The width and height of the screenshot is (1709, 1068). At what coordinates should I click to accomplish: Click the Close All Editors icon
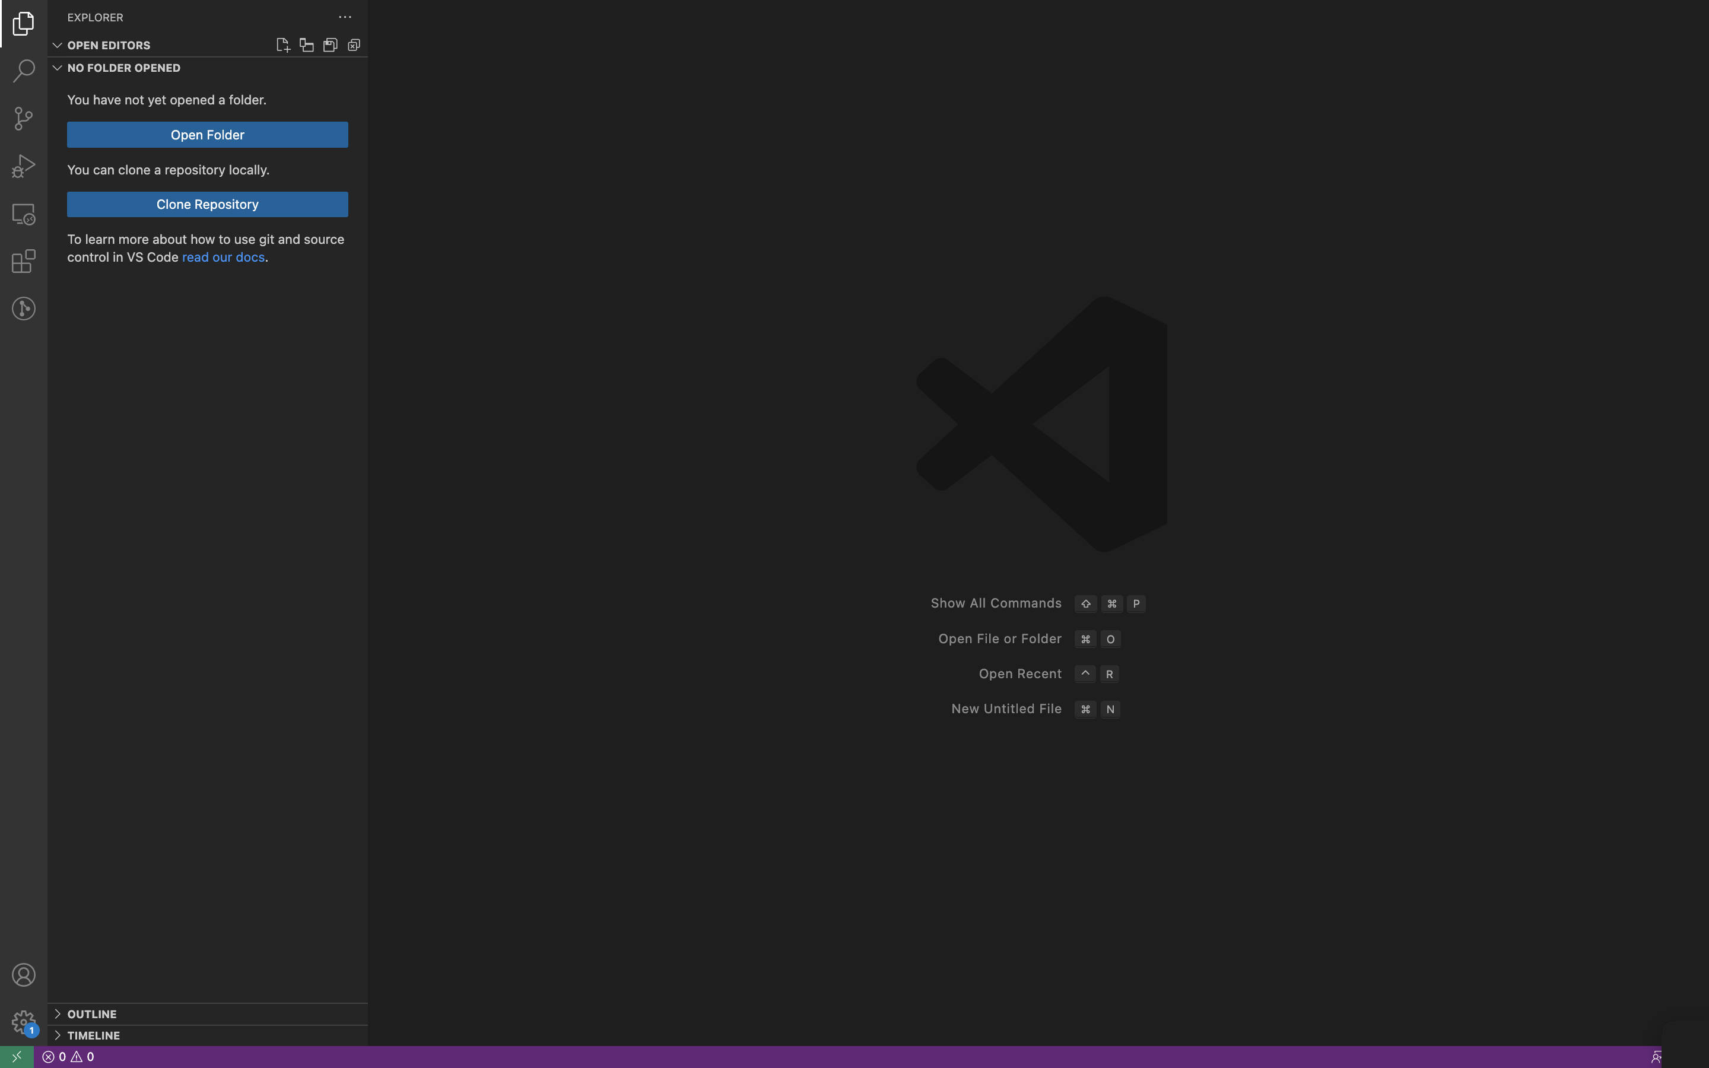(x=354, y=45)
